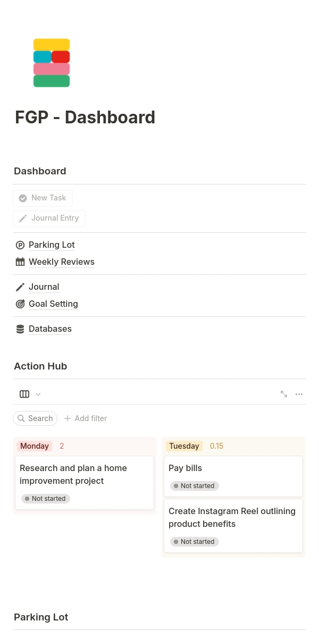Click the Search field in Action Hub
319x638 pixels.
coord(35,418)
